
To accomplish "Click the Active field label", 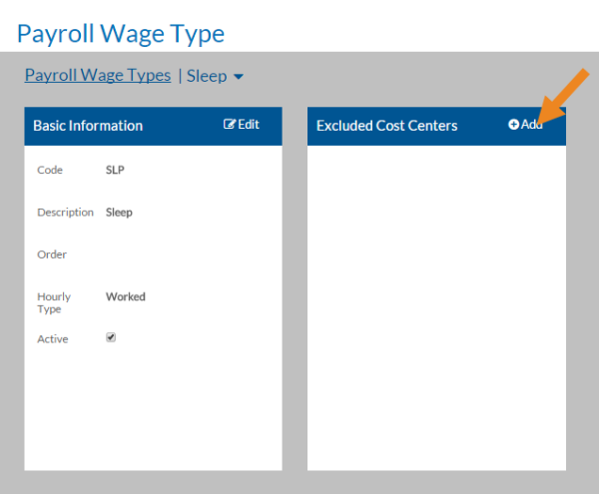I will coord(53,339).
